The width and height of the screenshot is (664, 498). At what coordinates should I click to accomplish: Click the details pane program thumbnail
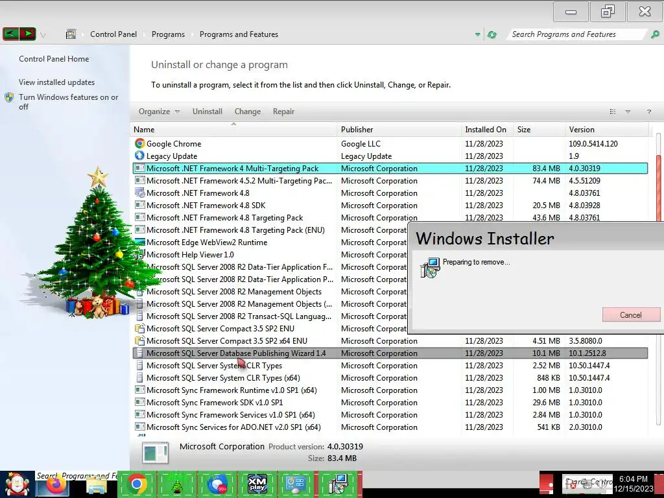point(156,453)
